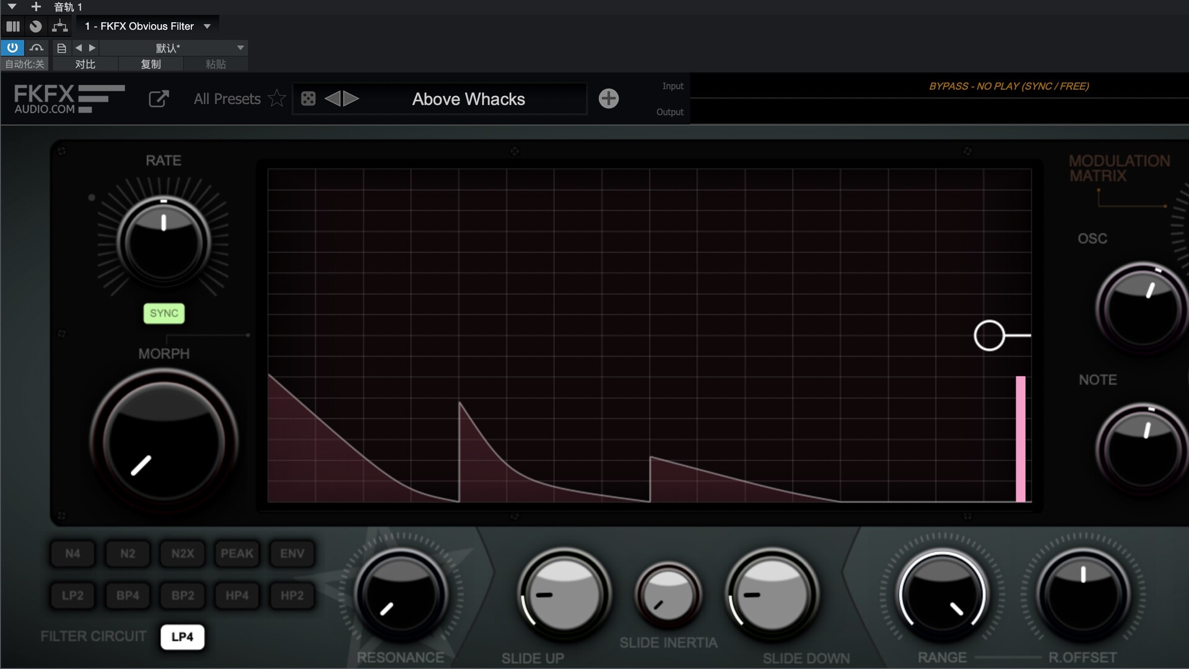Open the FKFX Obvious Filter plugin dropdown
The height and width of the screenshot is (669, 1189).
(x=207, y=26)
